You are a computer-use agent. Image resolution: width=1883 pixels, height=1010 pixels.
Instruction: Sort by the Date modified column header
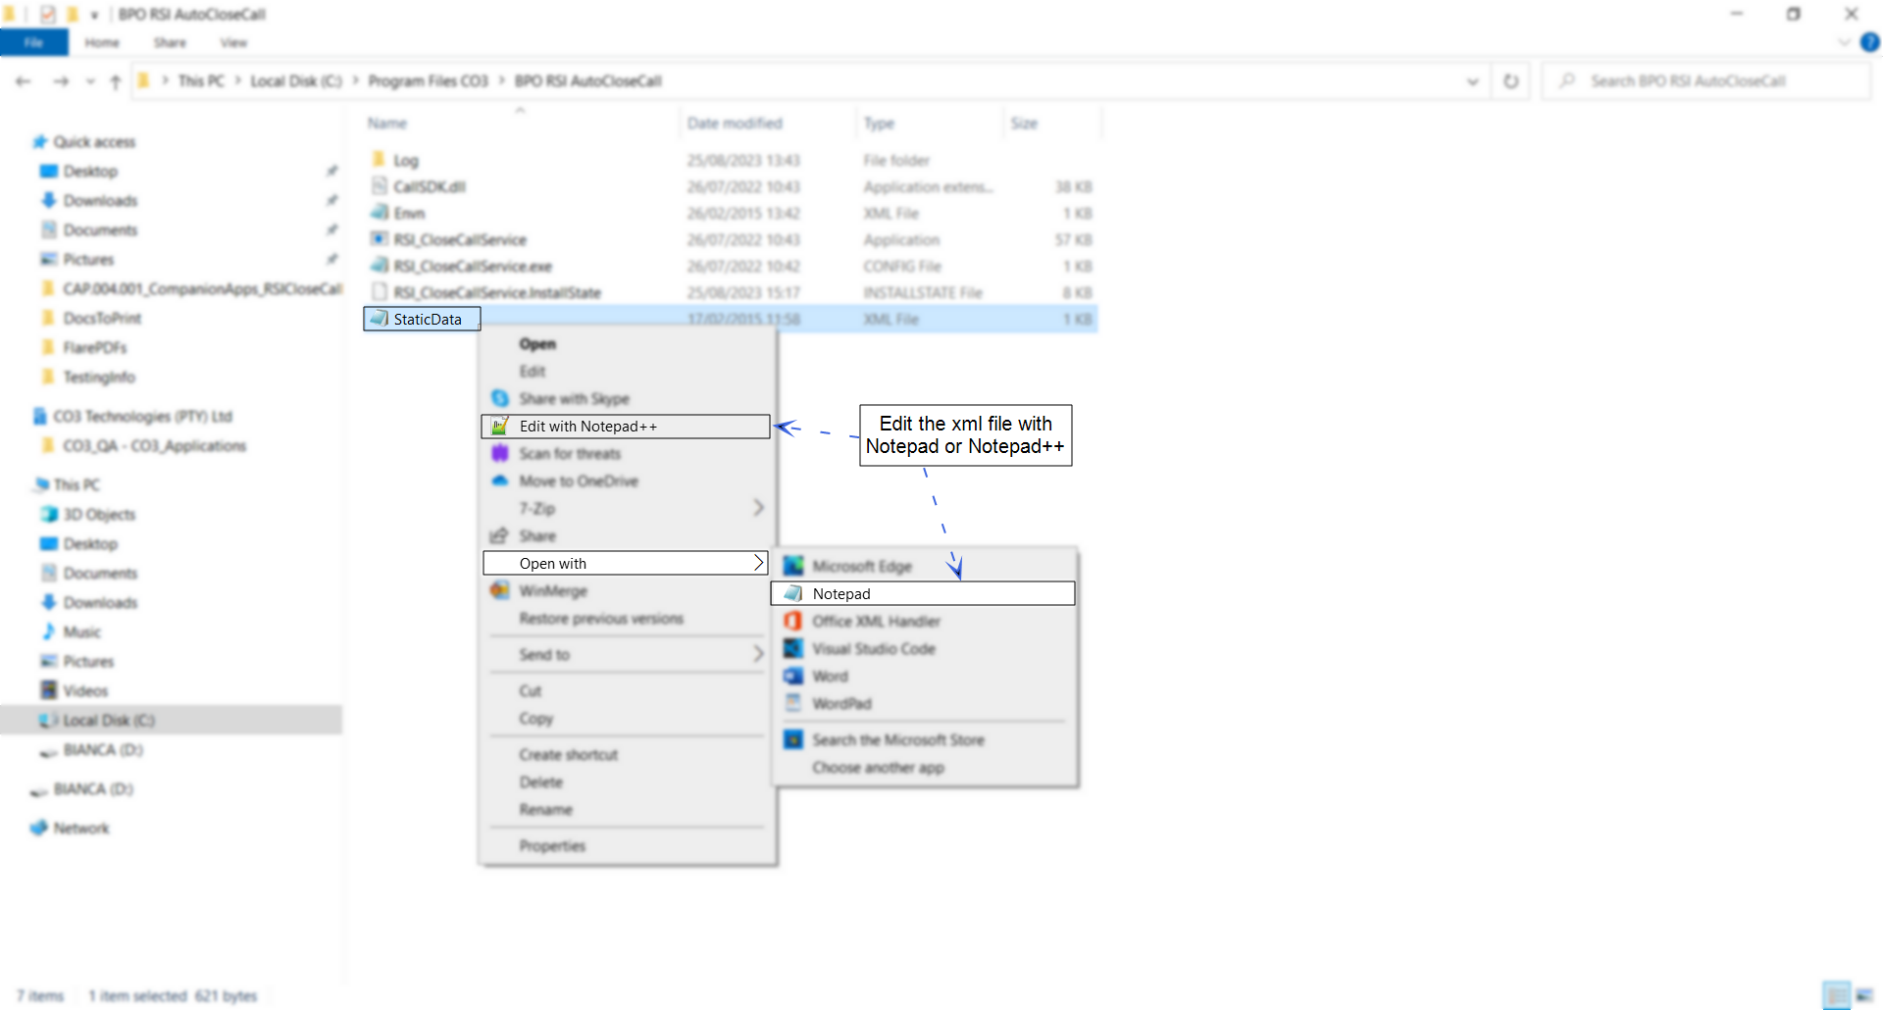click(735, 123)
